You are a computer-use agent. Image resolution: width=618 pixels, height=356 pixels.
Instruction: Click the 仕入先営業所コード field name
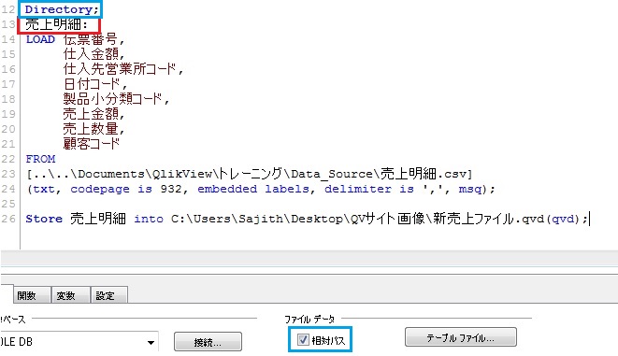120,69
